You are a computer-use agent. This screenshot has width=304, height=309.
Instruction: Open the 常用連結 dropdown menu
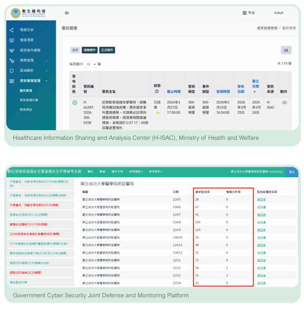point(136,172)
